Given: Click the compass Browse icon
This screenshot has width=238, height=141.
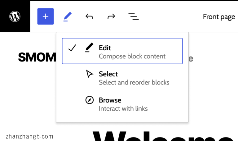Looking at the screenshot, I should coord(89,100).
